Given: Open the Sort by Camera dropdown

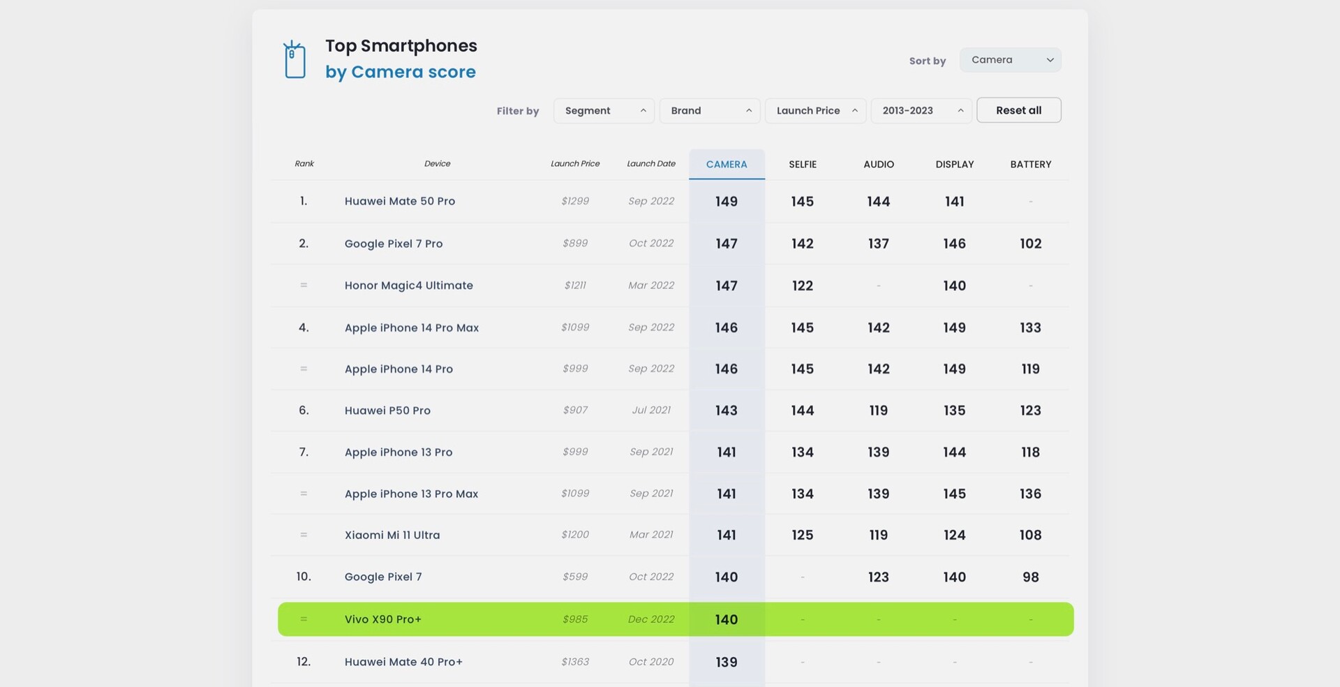Looking at the screenshot, I should [1010, 60].
